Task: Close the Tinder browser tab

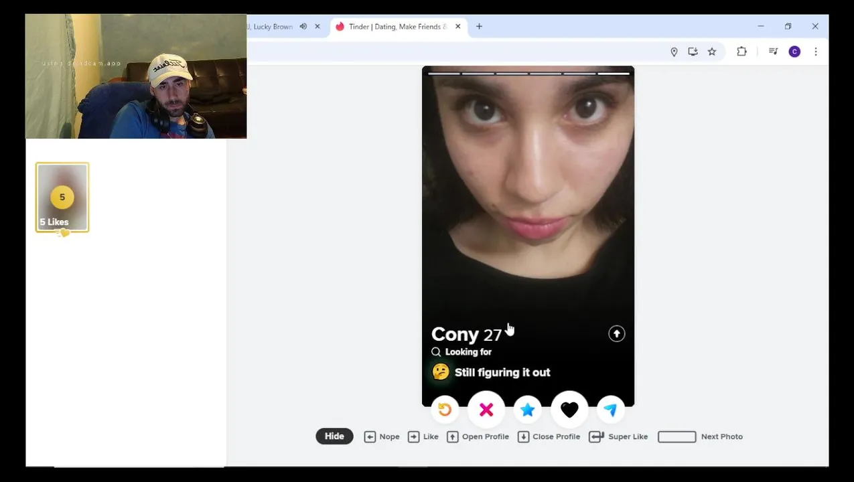Action: tap(457, 27)
